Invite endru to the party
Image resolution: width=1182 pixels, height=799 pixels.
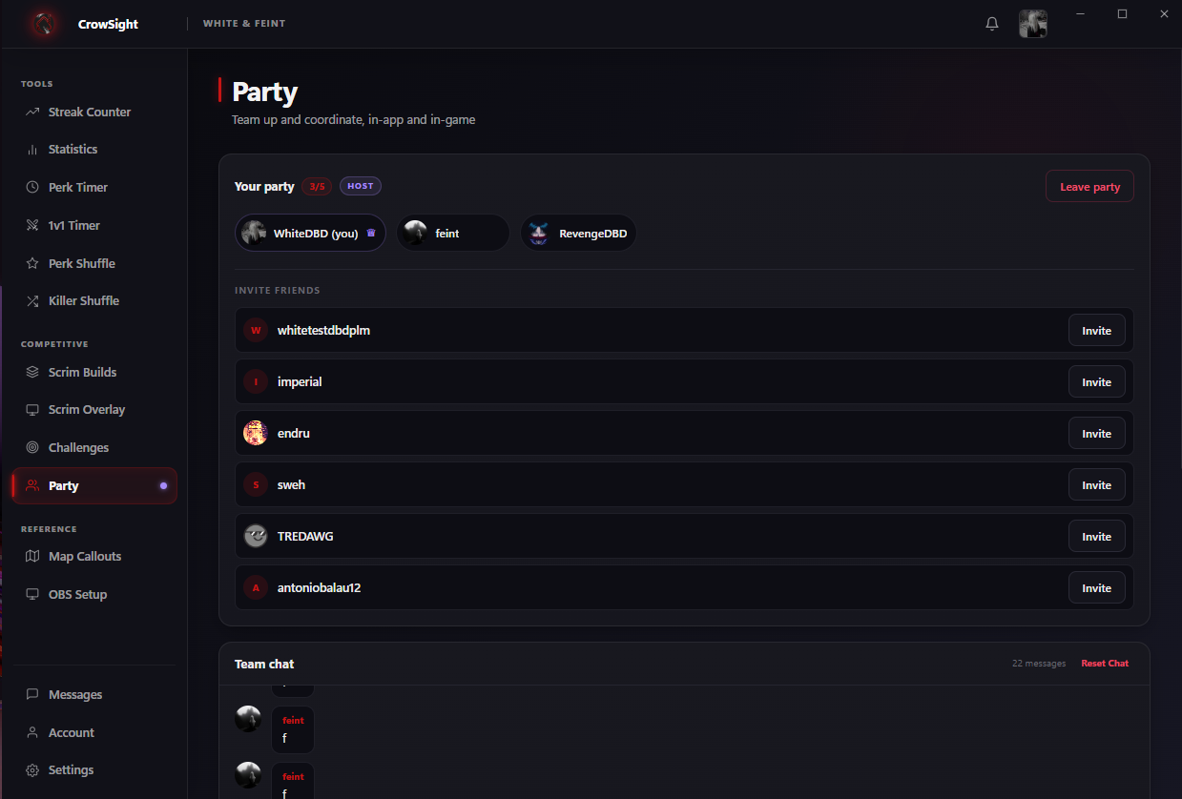click(1096, 434)
